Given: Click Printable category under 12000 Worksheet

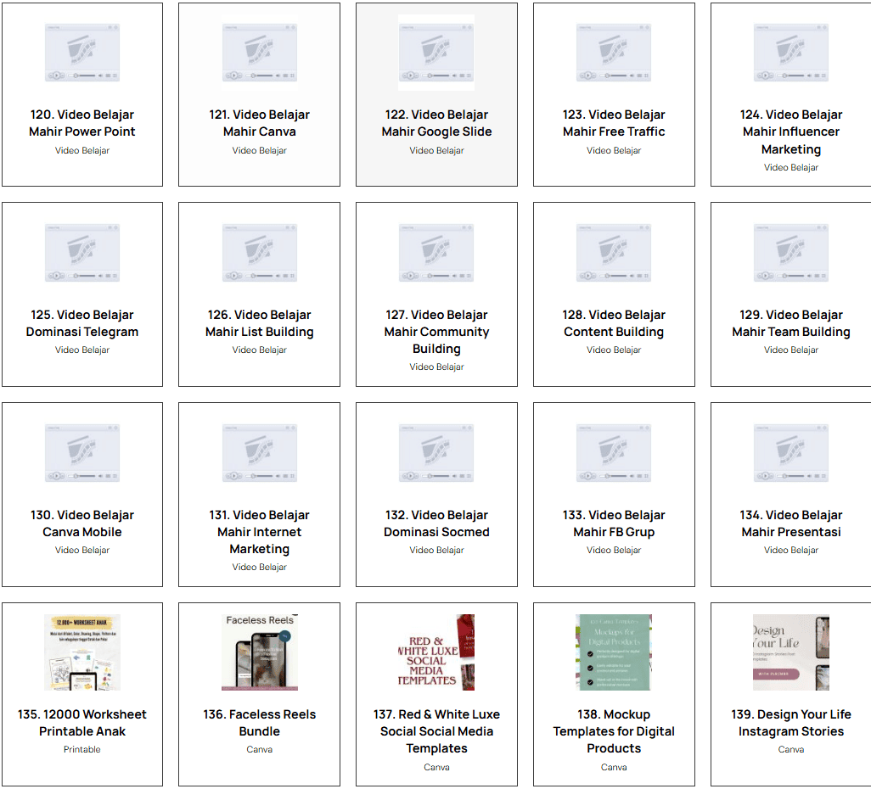Looking at the screenshot, I should [x=82, y=749].
